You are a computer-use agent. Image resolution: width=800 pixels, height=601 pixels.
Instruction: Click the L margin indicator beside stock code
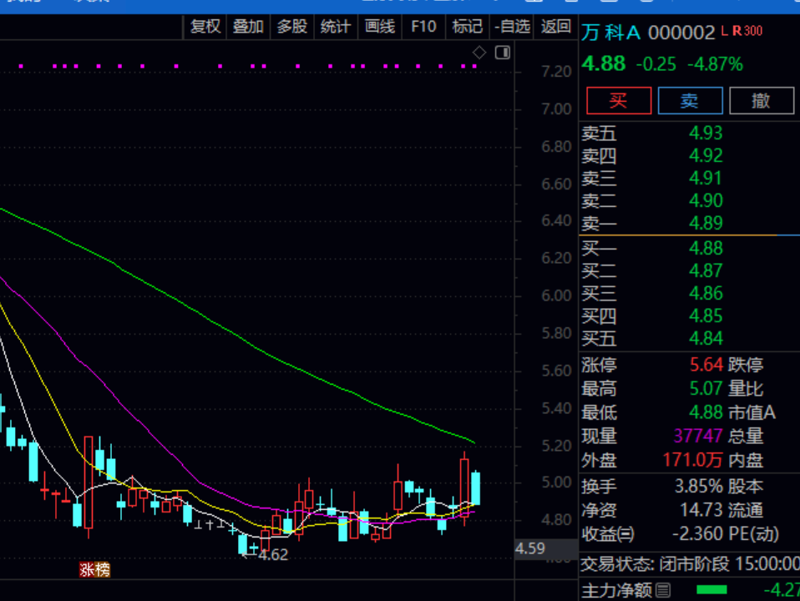coord(725,31)
